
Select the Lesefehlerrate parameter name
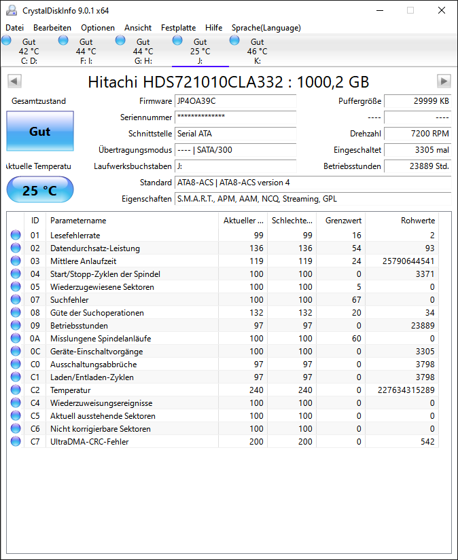[x=75, y=236]
